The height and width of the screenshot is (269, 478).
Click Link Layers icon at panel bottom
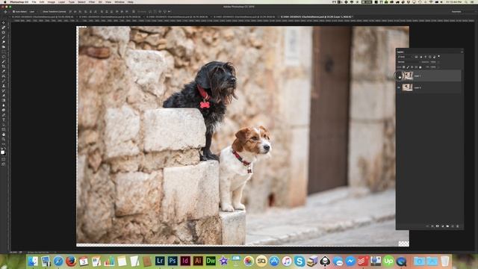[427, 226]
